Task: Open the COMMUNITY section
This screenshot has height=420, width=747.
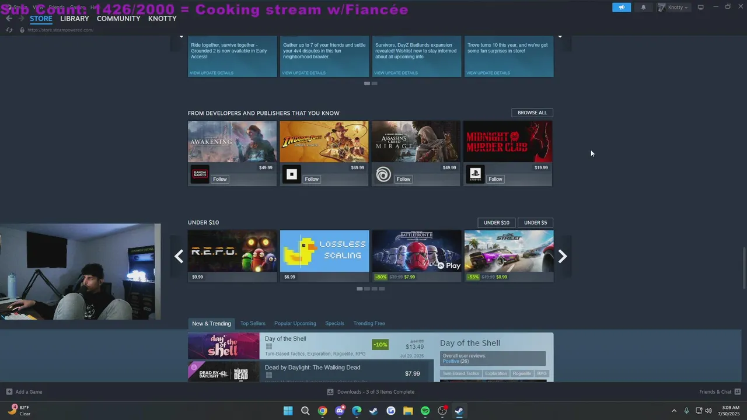Action: point(118,19)
